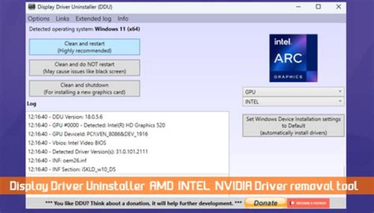The width and height of the screenshot is (374, 213).
Task: Close the Display Driver Uninstaller window
Action: pos(339,7)
